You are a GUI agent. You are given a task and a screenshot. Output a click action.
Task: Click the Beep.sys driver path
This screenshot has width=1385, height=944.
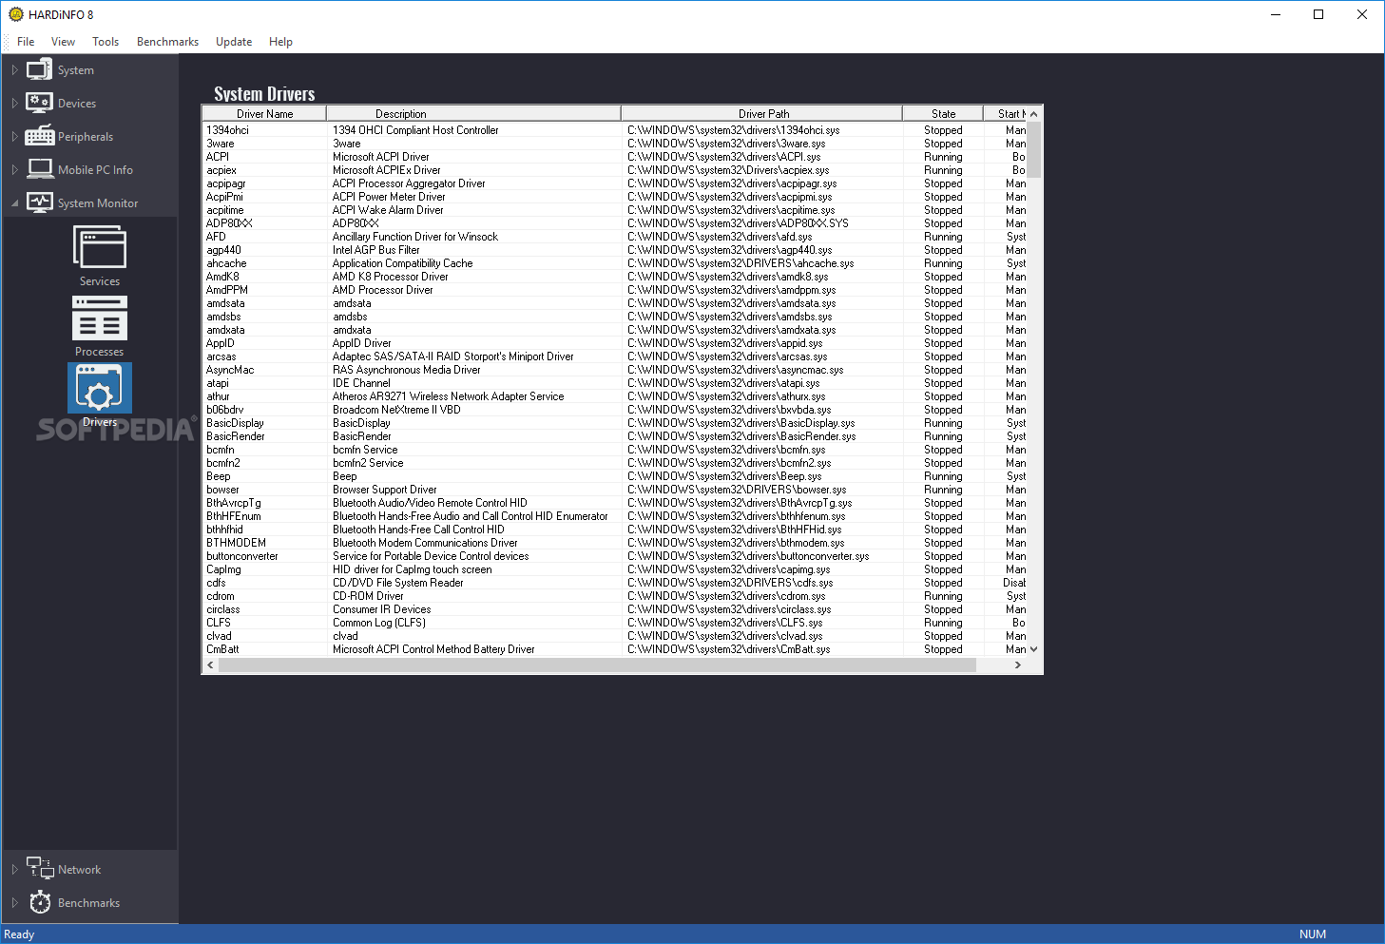point(724,476)
